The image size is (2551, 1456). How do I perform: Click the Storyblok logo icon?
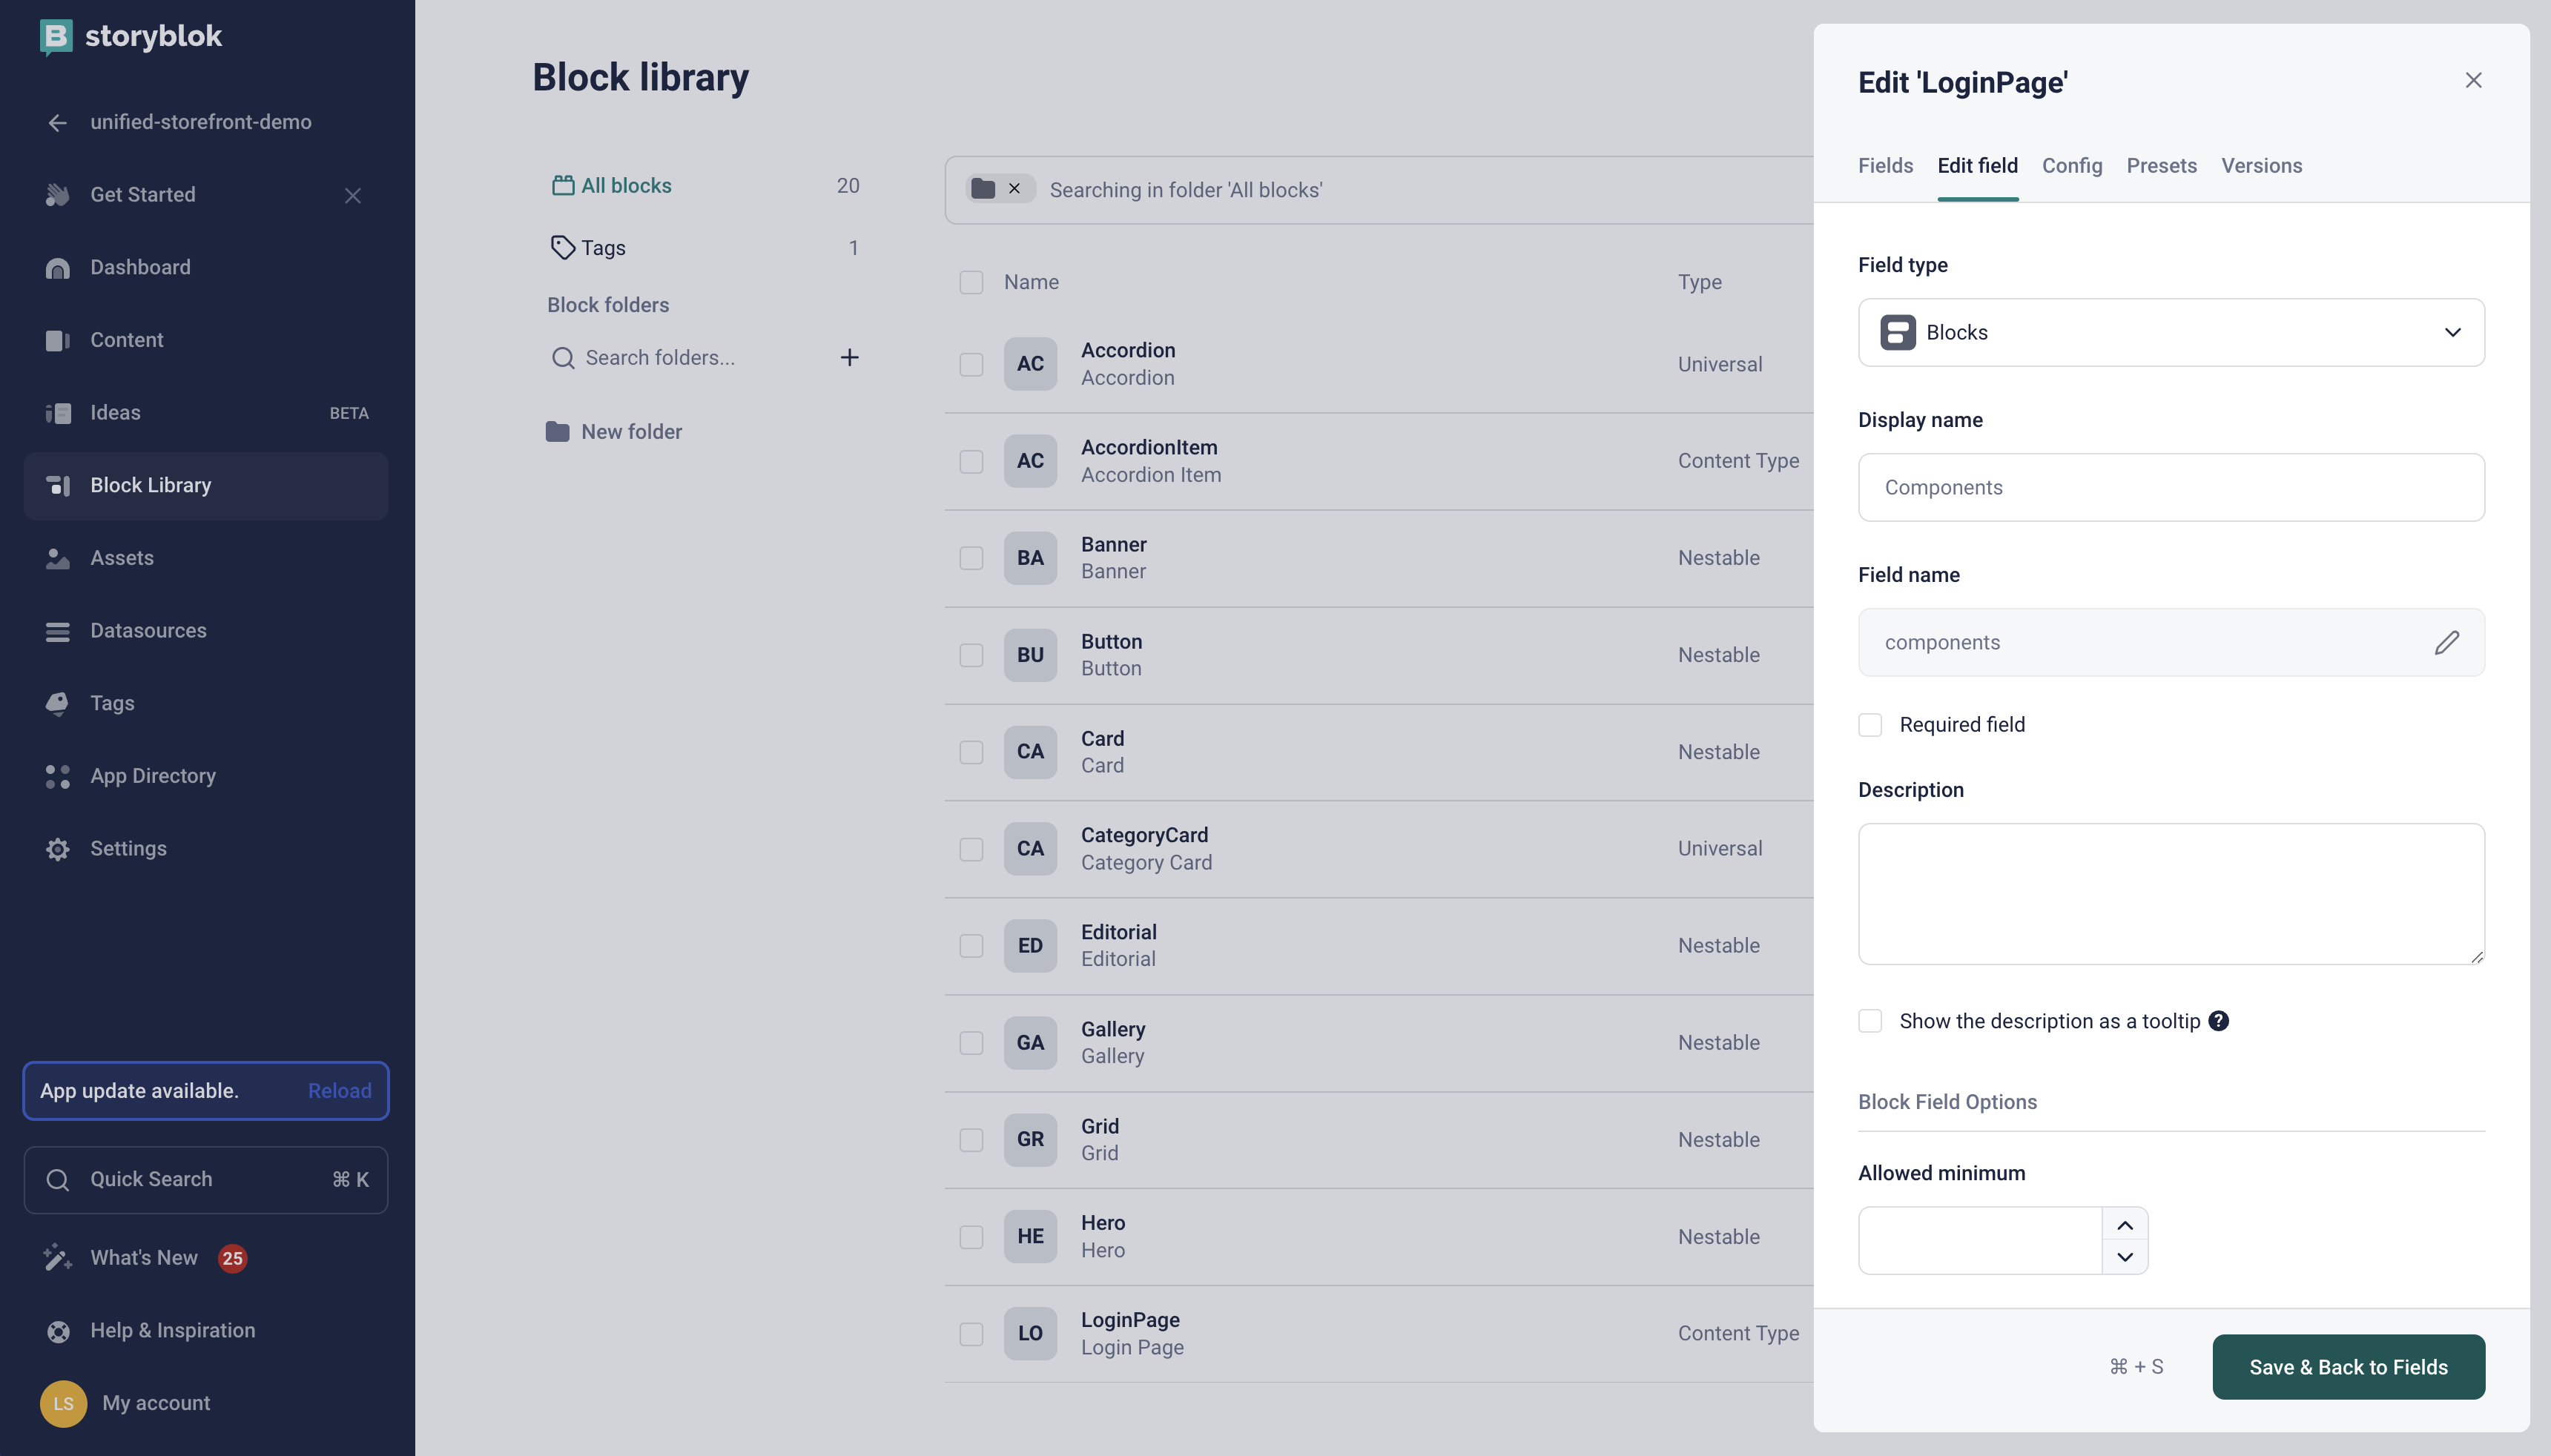[x=56, y=37]
